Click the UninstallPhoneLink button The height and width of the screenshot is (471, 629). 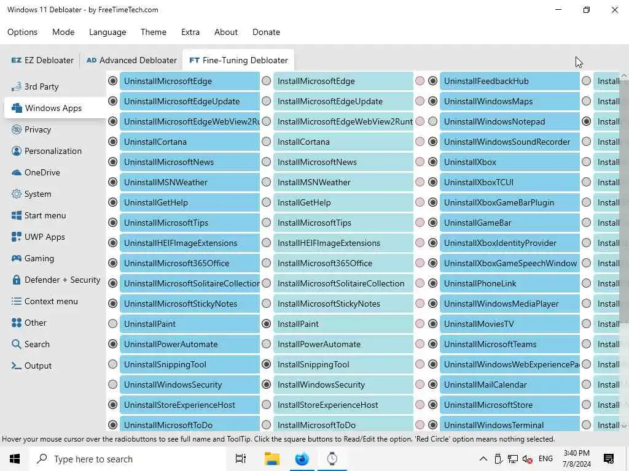[509, 283]
